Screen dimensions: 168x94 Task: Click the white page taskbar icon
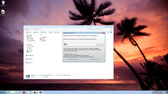tap(29, 92)
